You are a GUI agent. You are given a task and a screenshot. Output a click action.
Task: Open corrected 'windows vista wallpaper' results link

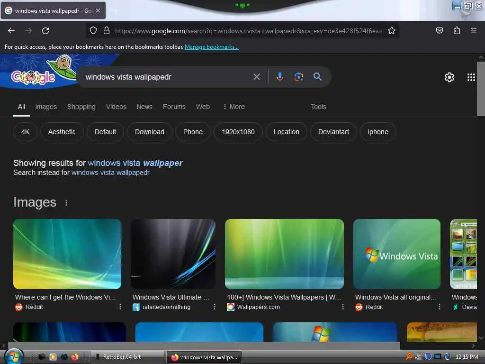point(135,163)
